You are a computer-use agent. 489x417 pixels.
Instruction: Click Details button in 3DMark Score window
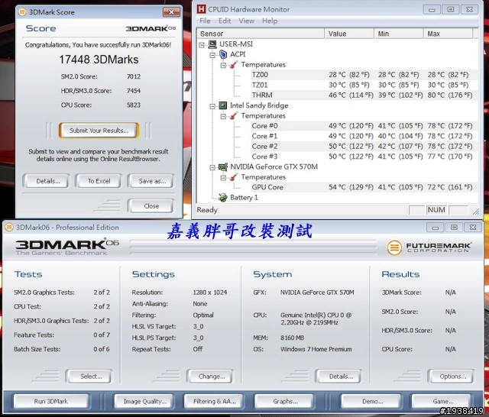pos(48,181)
